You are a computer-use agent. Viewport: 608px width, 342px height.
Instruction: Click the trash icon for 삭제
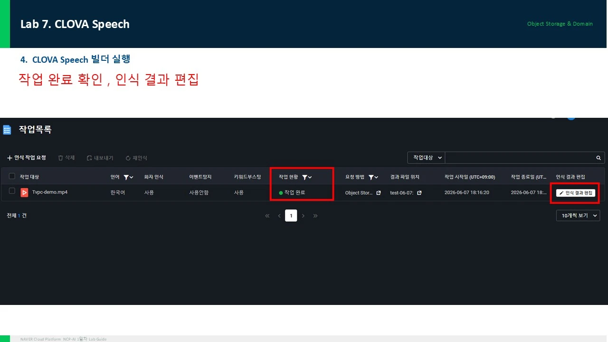(60, 158)
